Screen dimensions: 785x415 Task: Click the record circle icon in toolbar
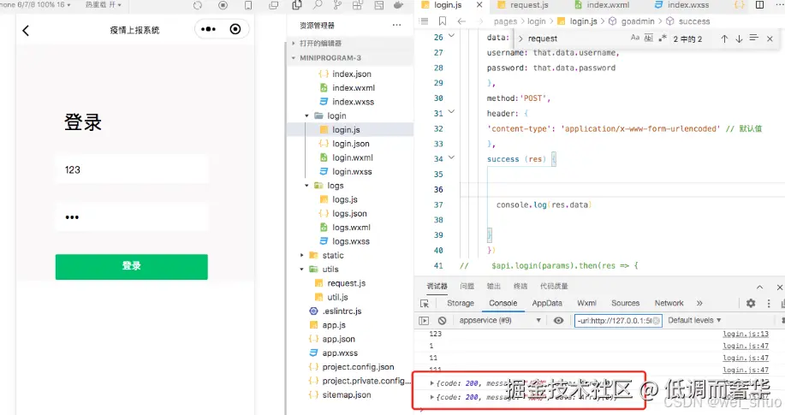point(223,5)
